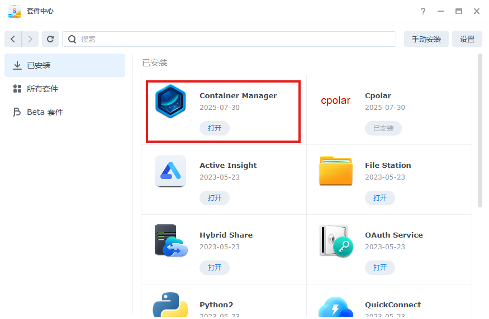Click the refresh button in toolbar
489x319 pixels.
click(50, 39)
